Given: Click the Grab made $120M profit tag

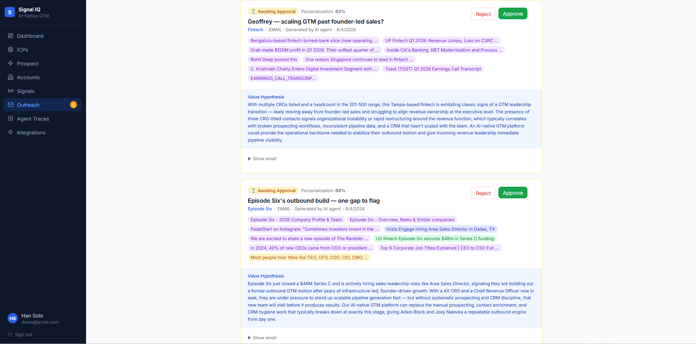Looking at the screenshot, I should pyautogui.click(x=315, y=50).
